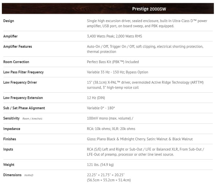Click the Dimensions HxWxD label

pos(18,175)
